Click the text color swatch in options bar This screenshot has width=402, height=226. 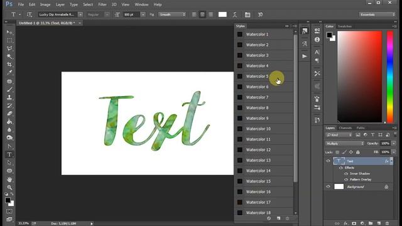coord(222,14)
